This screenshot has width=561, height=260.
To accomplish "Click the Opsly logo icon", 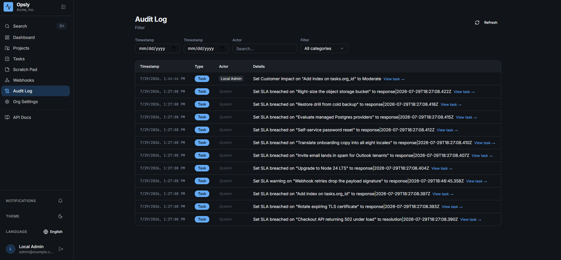I will (x=8, y=7).
